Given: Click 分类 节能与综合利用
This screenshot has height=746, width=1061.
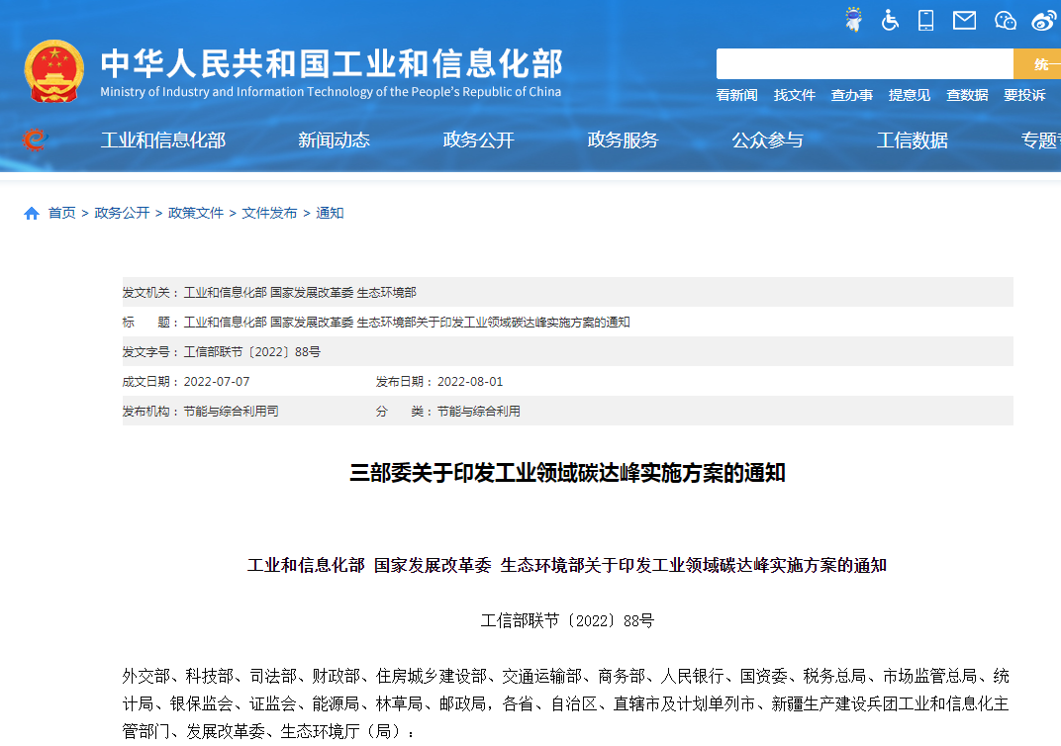Looking at the screenshot, I should pyautogui.click(x=478, y=412).
